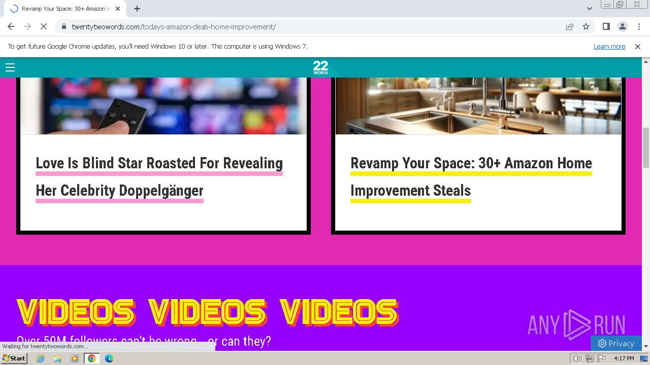
Task: Click the VIDEOS VIDEOS VIDEOS heading
Action: 207,312
